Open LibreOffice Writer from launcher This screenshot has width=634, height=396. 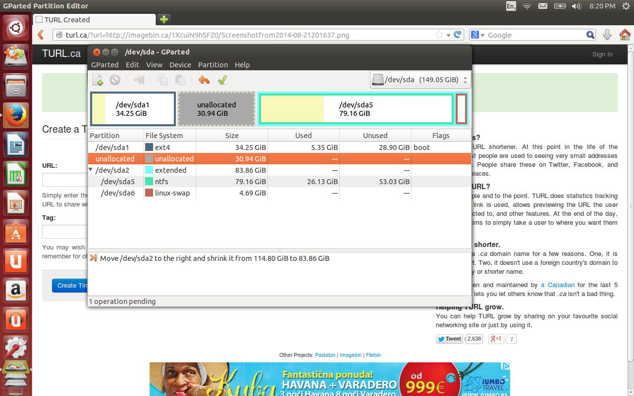coord(16,145)
